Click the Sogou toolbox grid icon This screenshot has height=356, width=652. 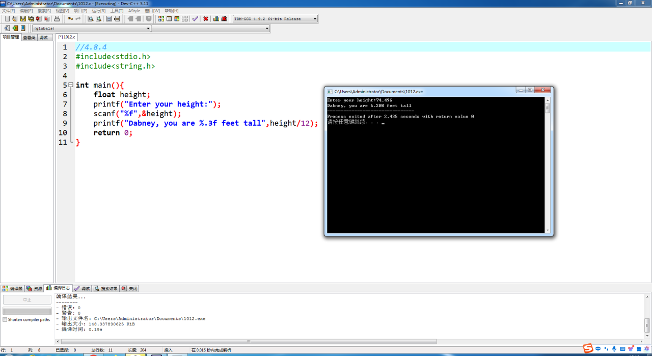point(639,349)
